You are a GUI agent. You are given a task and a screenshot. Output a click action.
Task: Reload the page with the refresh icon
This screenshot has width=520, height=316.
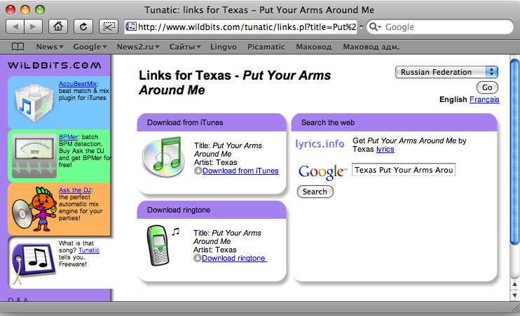pyautogui.click(x=83, y=27)
